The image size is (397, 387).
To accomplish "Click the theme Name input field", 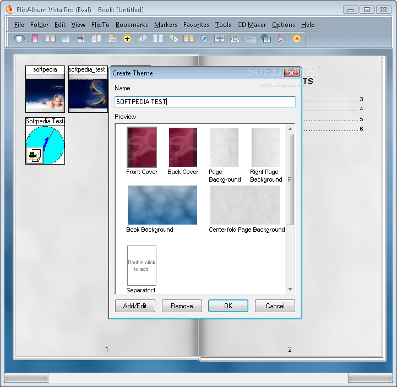I will pos(205,102).
